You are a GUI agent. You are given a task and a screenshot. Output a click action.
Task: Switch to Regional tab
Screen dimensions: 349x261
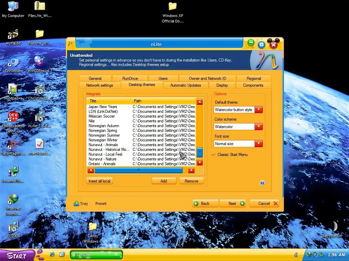(254, 79)
